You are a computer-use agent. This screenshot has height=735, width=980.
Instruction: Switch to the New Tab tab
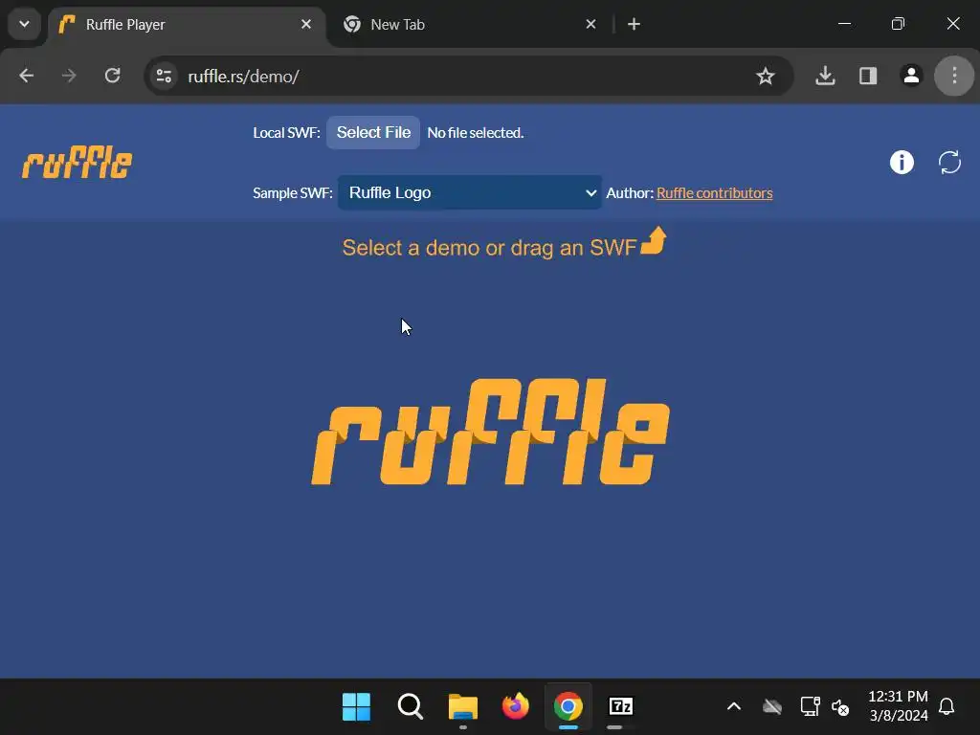[470, 24]
